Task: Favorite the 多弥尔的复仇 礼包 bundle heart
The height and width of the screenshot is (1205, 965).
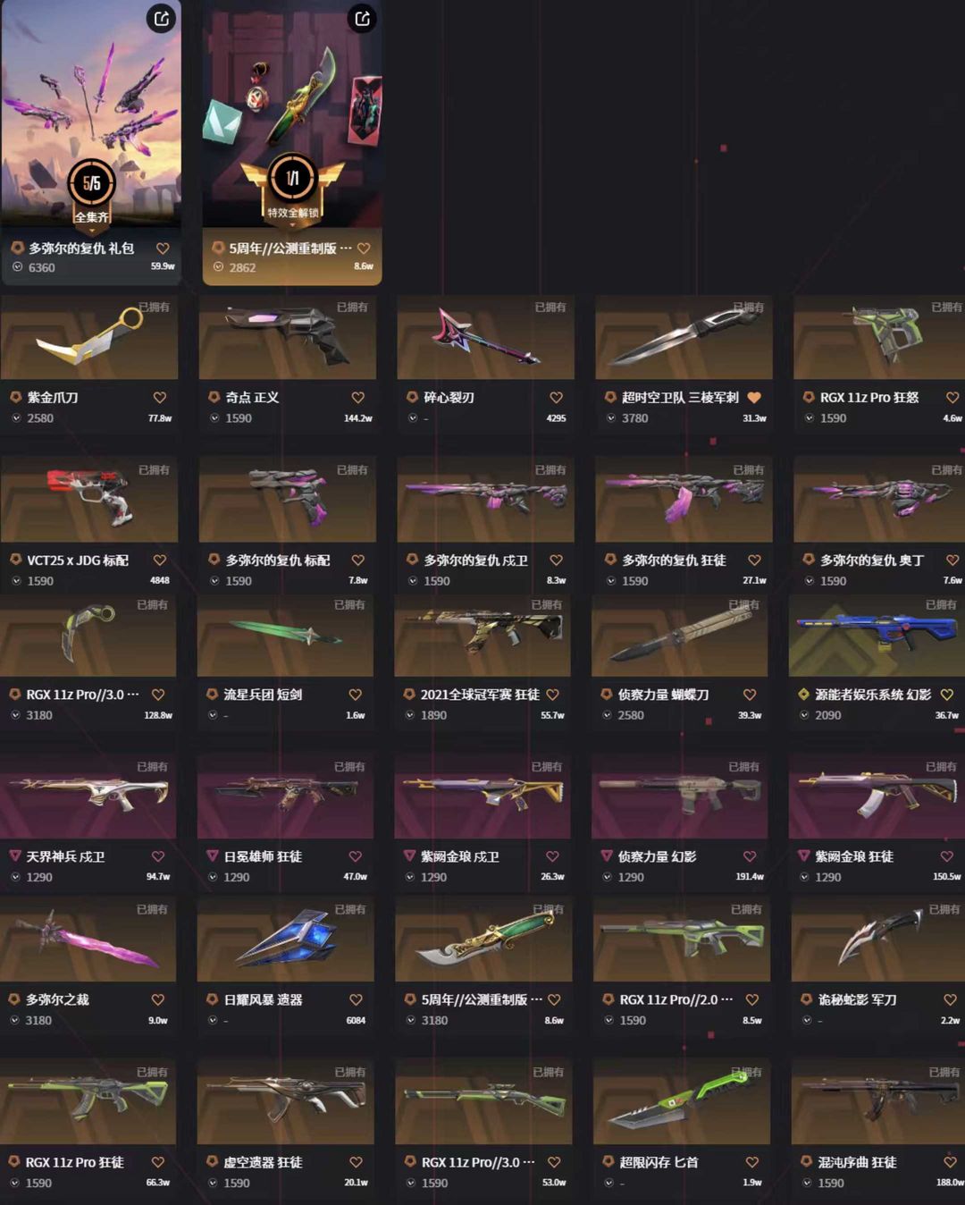Action: point(163,249)
